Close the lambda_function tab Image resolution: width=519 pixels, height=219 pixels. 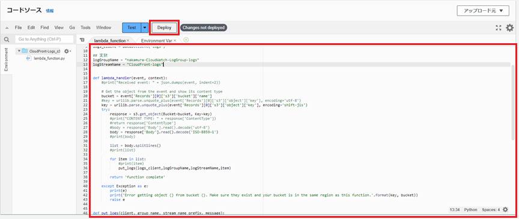coord(128,40)
